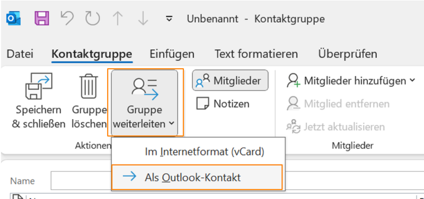Click the Outlook app icon
This screenshot has height=199, width=424.
point(13,19)
